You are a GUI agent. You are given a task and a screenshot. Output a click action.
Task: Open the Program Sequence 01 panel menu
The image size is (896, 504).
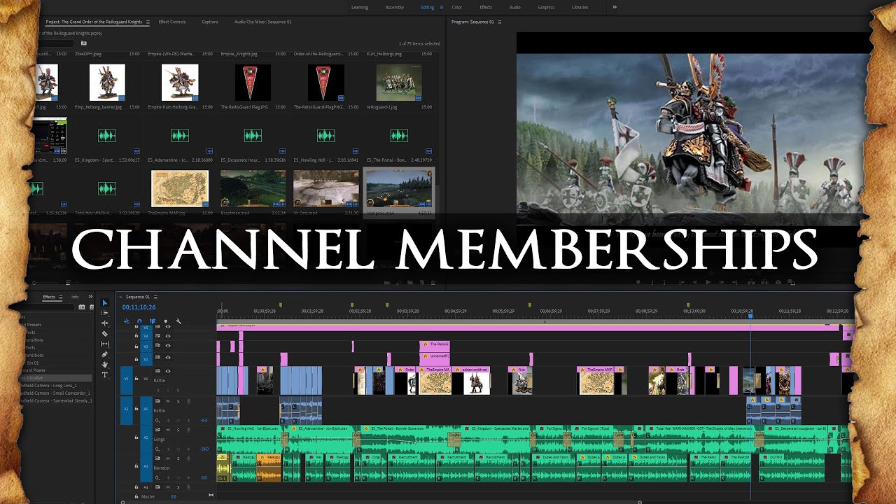(x=499, y=22)
